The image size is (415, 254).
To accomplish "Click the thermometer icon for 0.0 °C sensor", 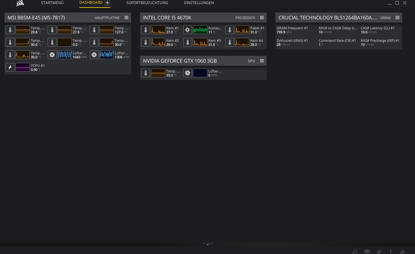I will tap(52, 42).
